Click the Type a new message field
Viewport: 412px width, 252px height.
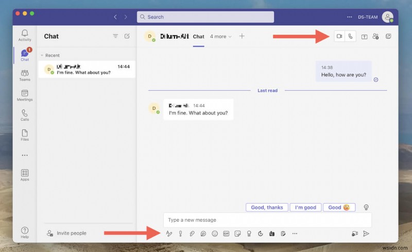[x=267, y=220]
